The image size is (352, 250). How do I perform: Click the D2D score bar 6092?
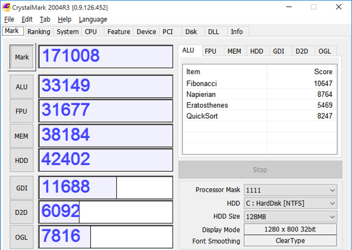click(106, 212)
